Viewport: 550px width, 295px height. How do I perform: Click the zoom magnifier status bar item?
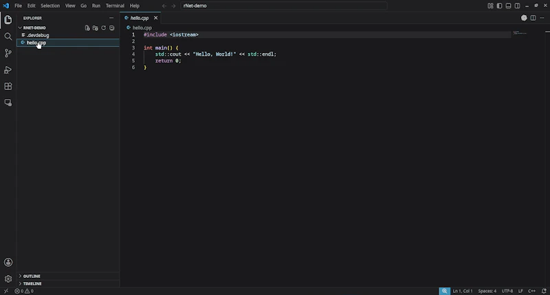444,291
